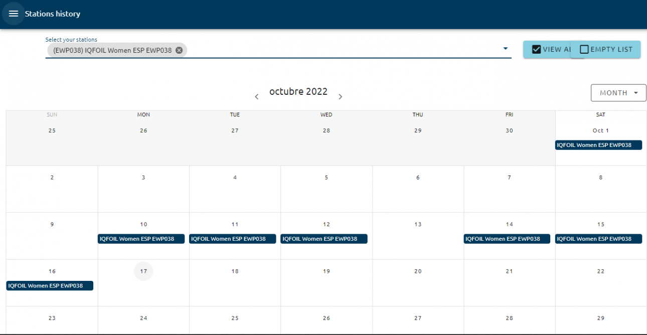Viewport: 647px width, 335px height.
Task: Select the highlighted day 17
Action: [x=143, y=271]
